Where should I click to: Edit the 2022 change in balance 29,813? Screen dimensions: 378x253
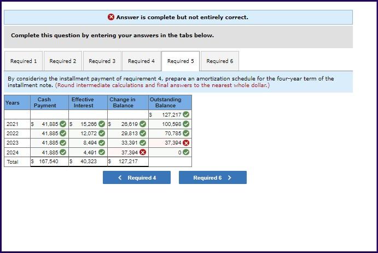[x=128, y=133]
